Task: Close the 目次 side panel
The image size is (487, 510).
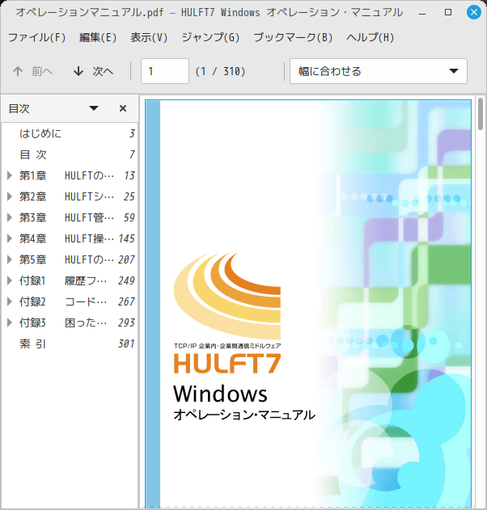Action: 123,108
